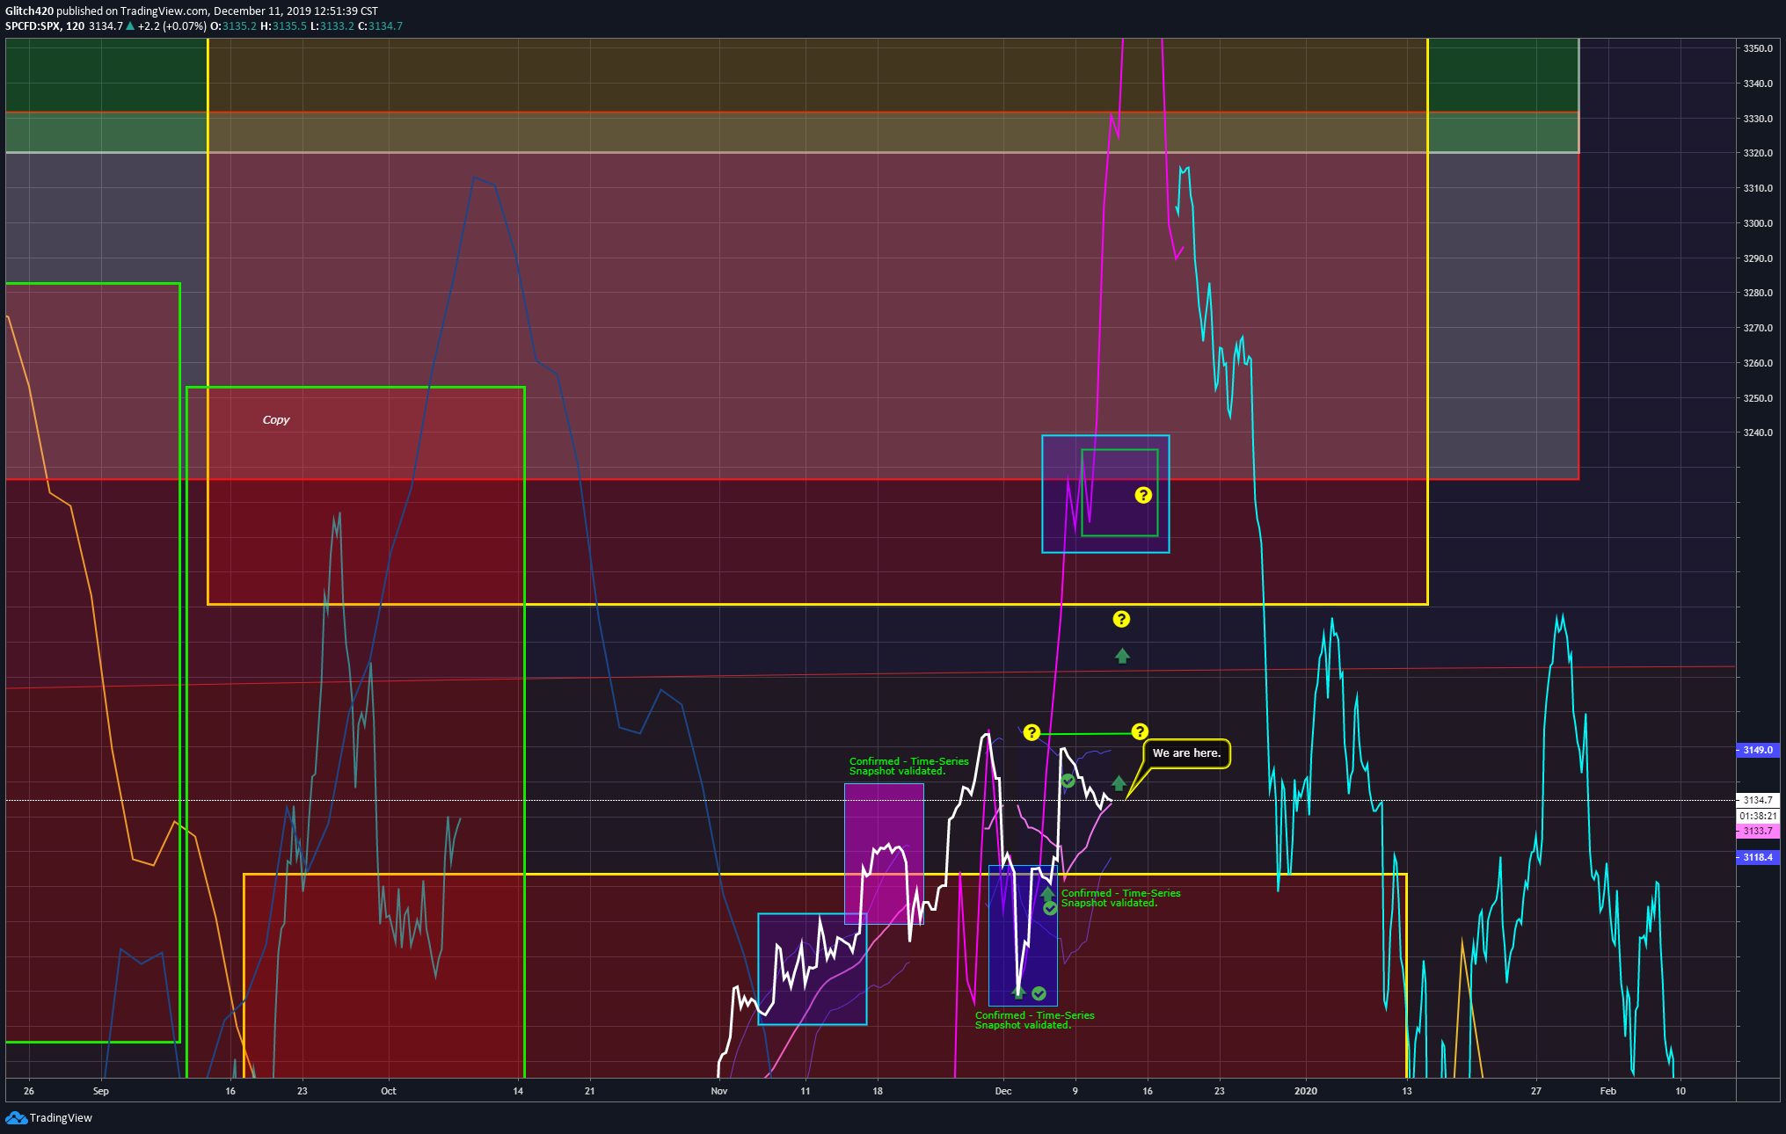Click the 10 date label on the time axis
Viewport: 1786px width, 1134px height.
1680,1091
